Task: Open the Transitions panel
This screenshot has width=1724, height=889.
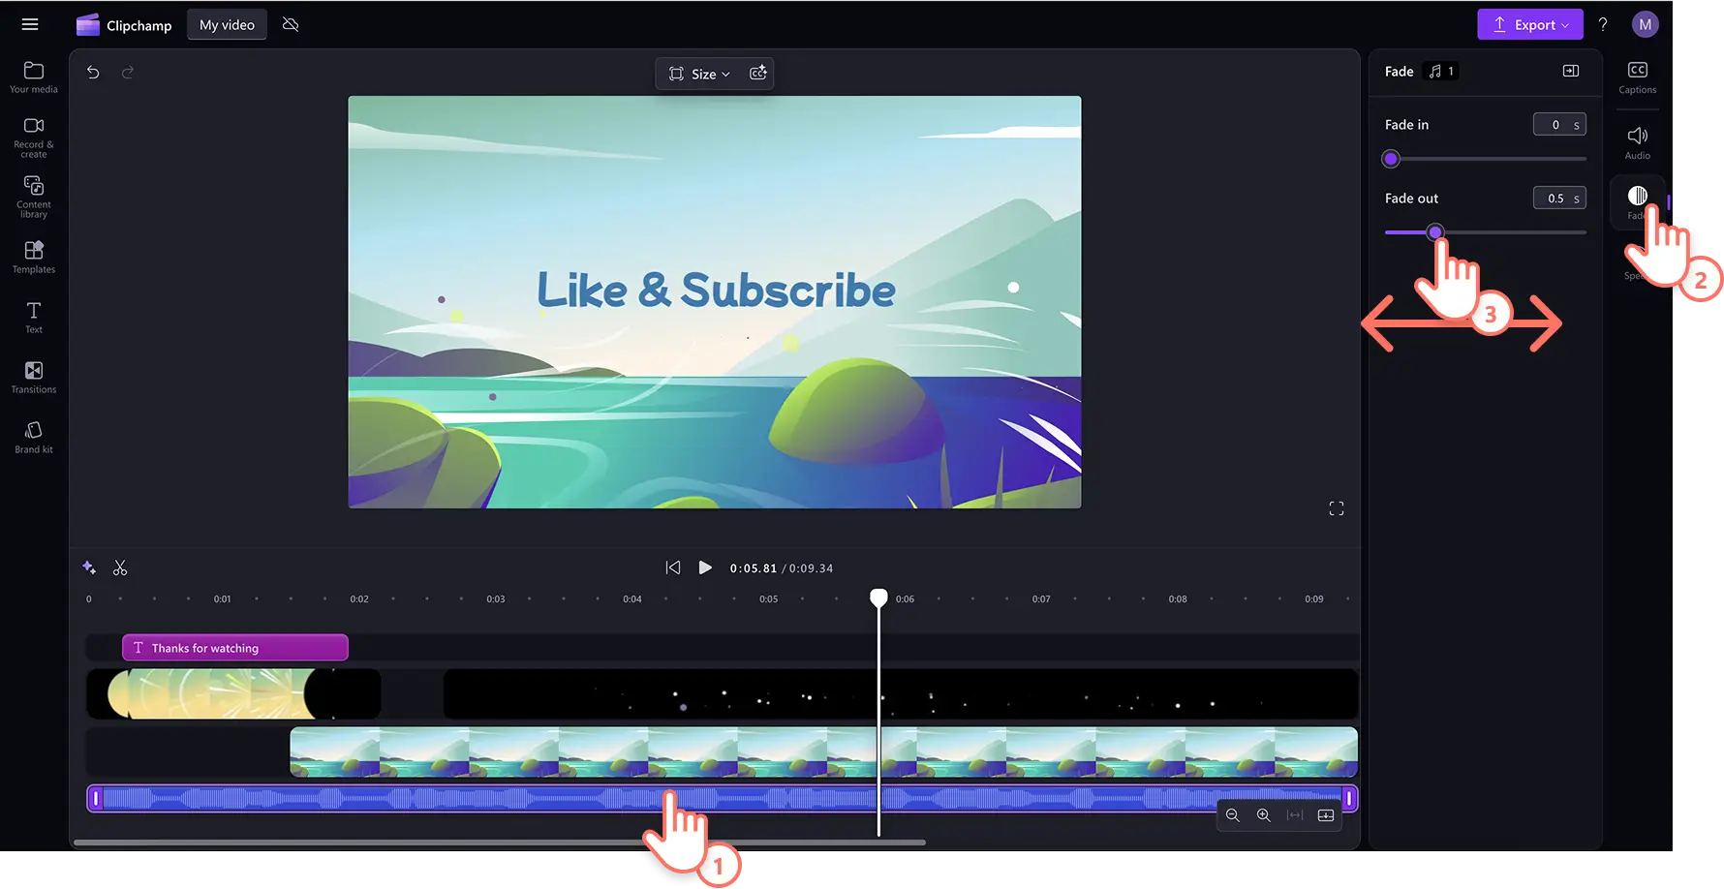Action: (x=34, y=377)
